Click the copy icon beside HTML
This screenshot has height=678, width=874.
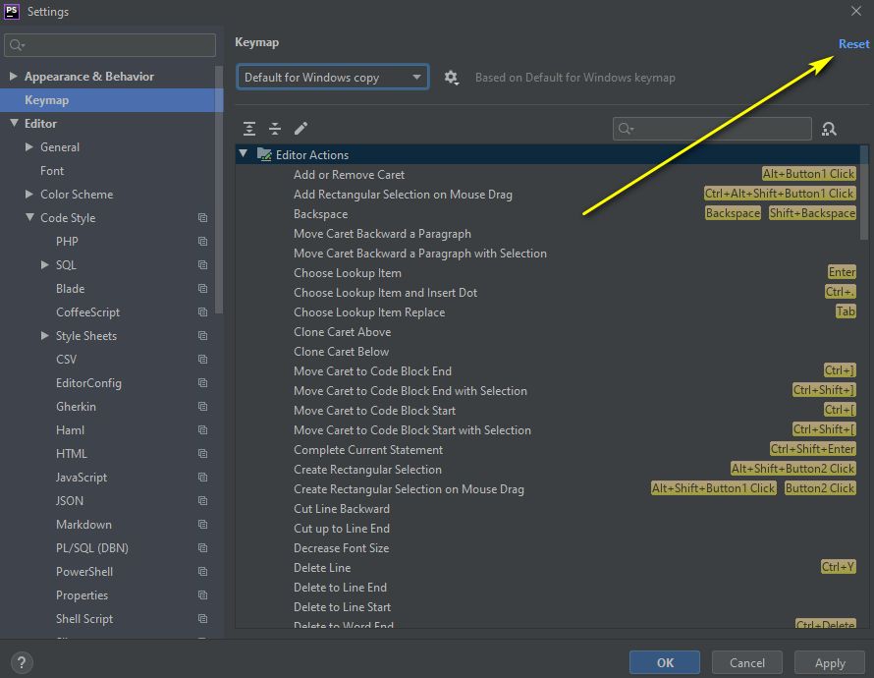203,454
